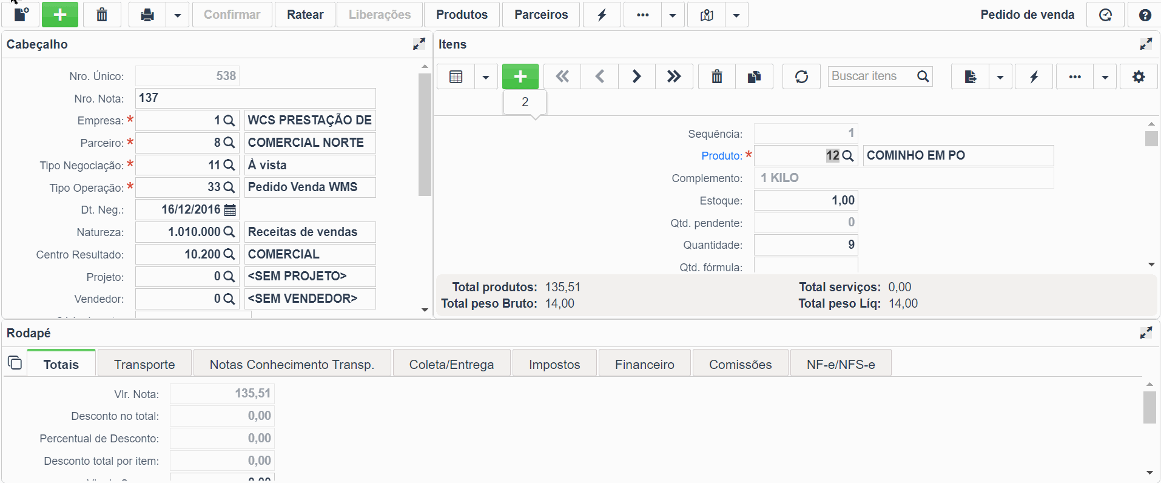Expand dropdown beside Itens ellipsis
The height and width of the screenshot is (483, 1161).
1105,76
